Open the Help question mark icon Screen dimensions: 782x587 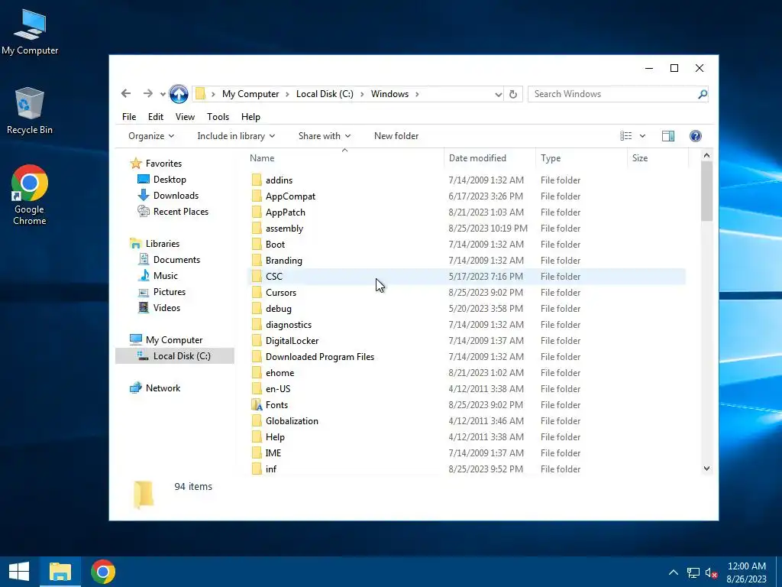pyautogui.click(x=695, y=136)
